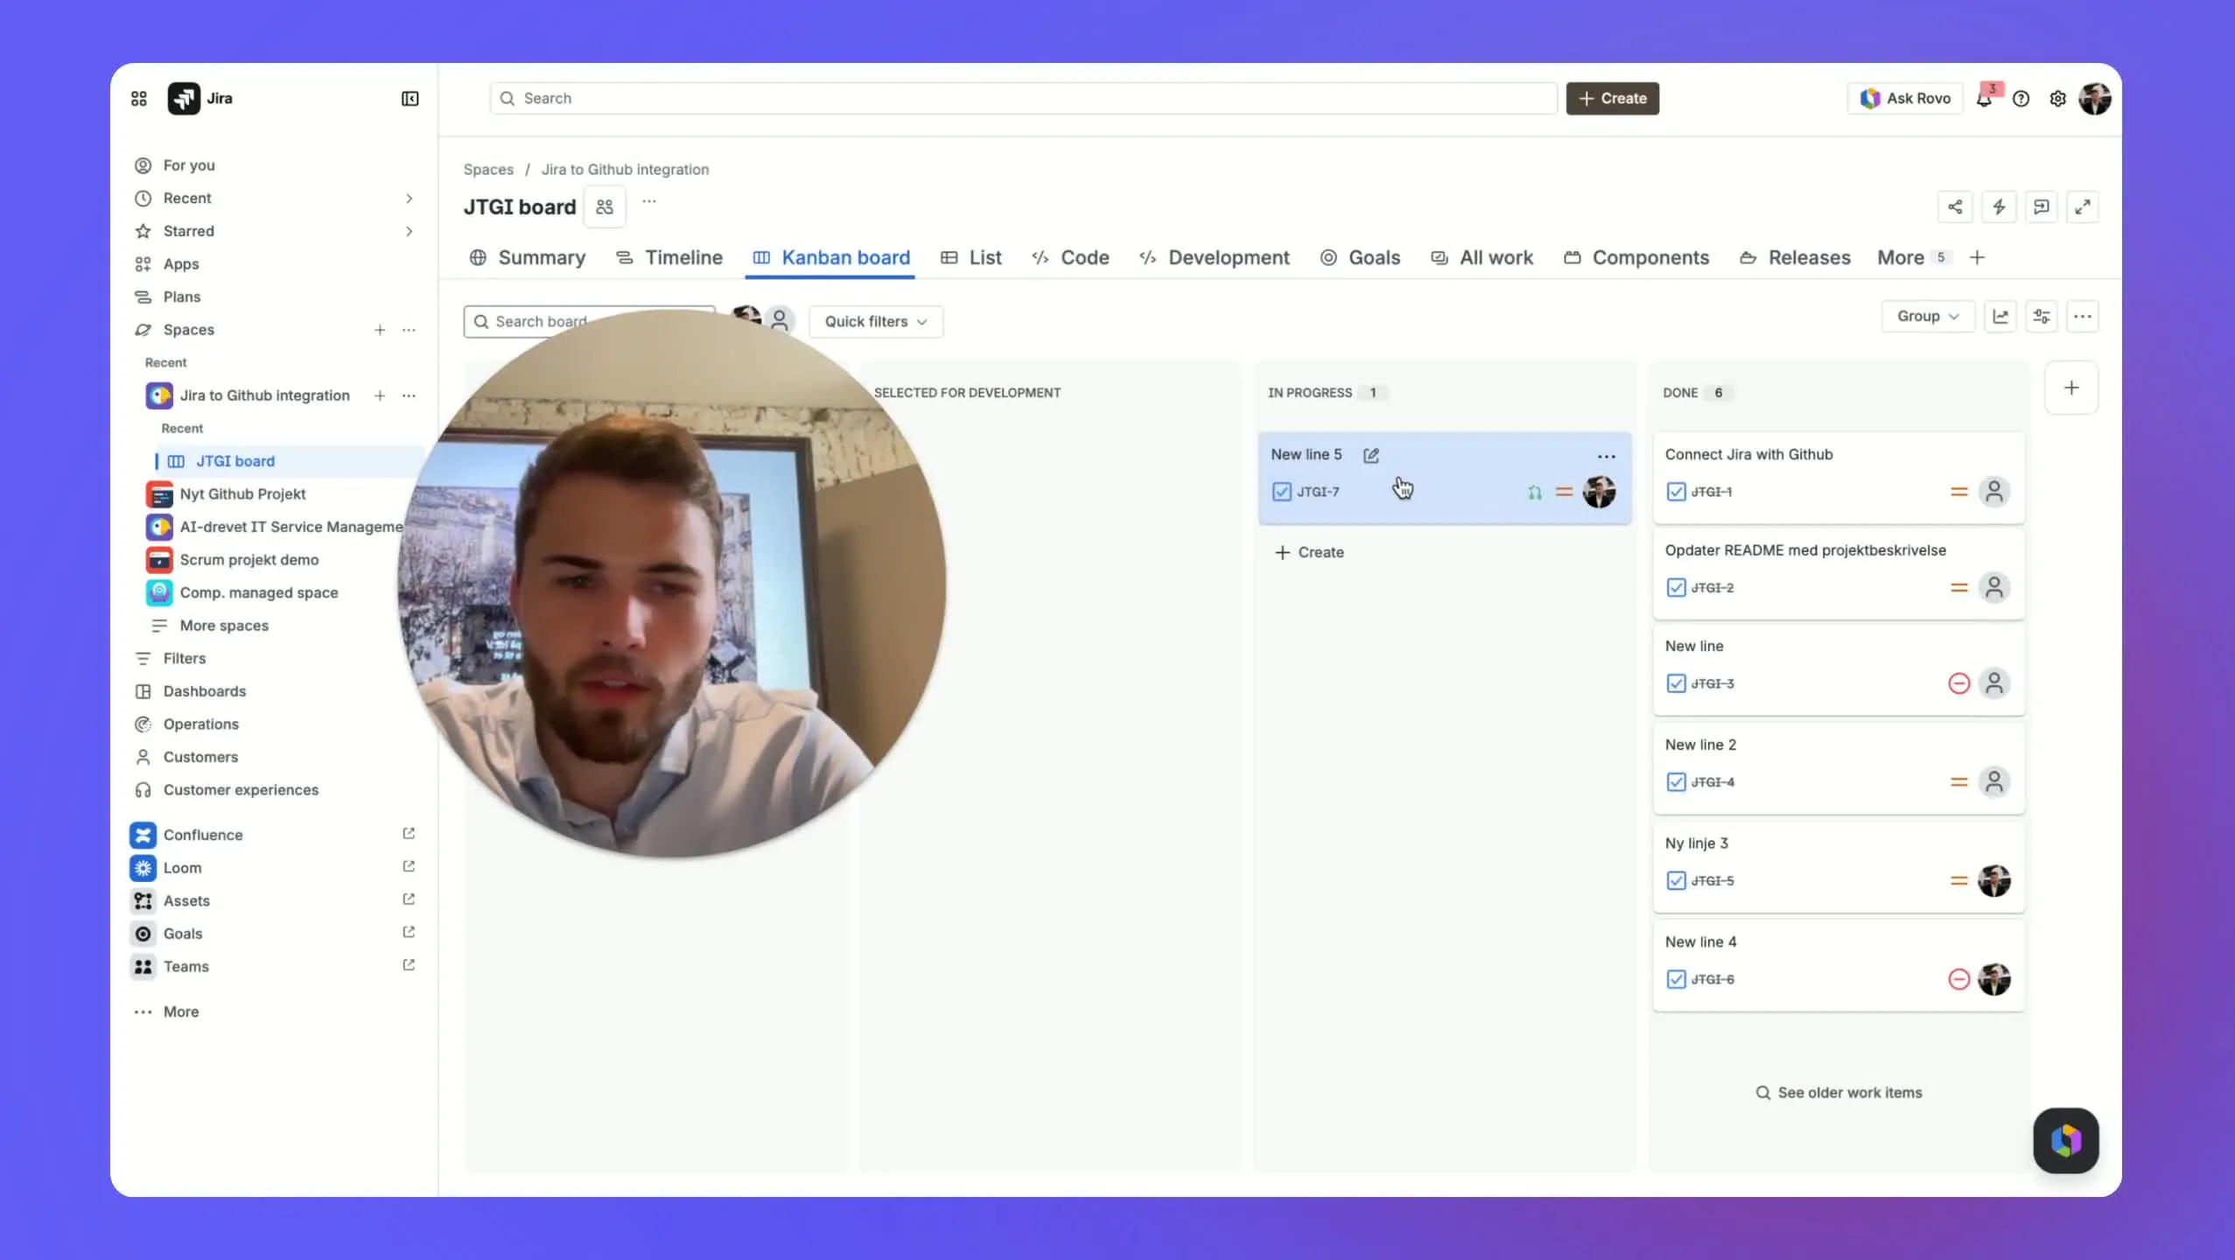Open board more actions ellipsis

pos(2083,317)
